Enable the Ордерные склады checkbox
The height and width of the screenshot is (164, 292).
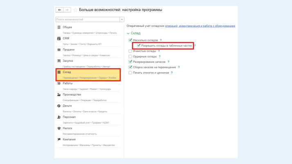[x=130, y=56]
